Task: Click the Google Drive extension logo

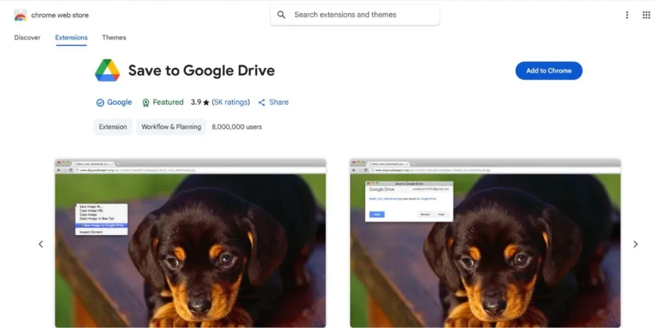Action: (x=108, y=70)
